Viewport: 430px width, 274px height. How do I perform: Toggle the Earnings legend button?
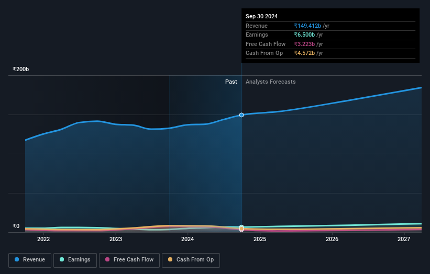(x=75, y=260)
